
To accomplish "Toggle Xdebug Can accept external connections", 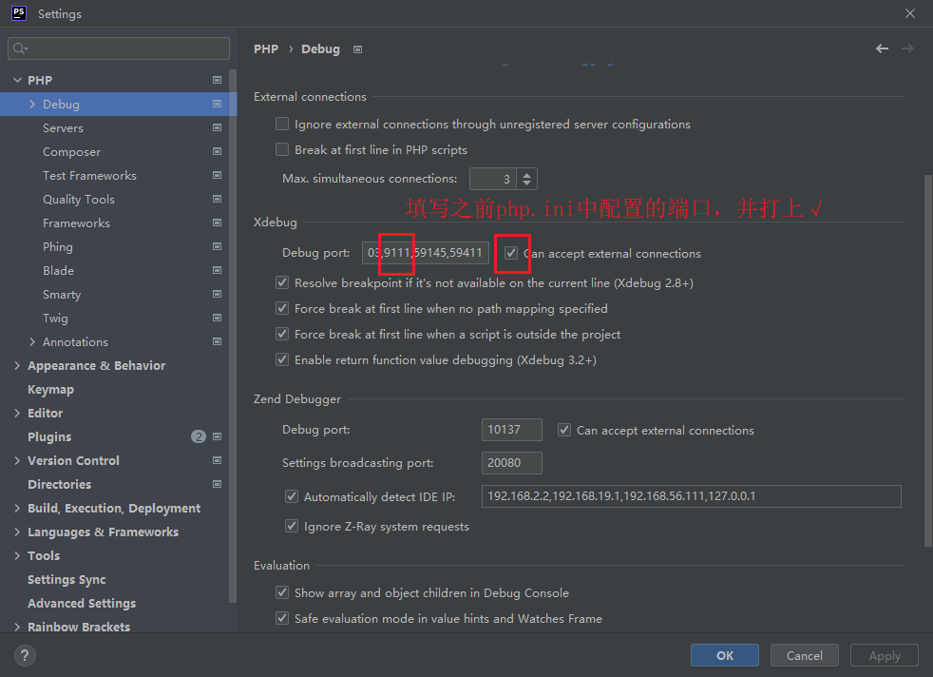I will click(511, 253).
